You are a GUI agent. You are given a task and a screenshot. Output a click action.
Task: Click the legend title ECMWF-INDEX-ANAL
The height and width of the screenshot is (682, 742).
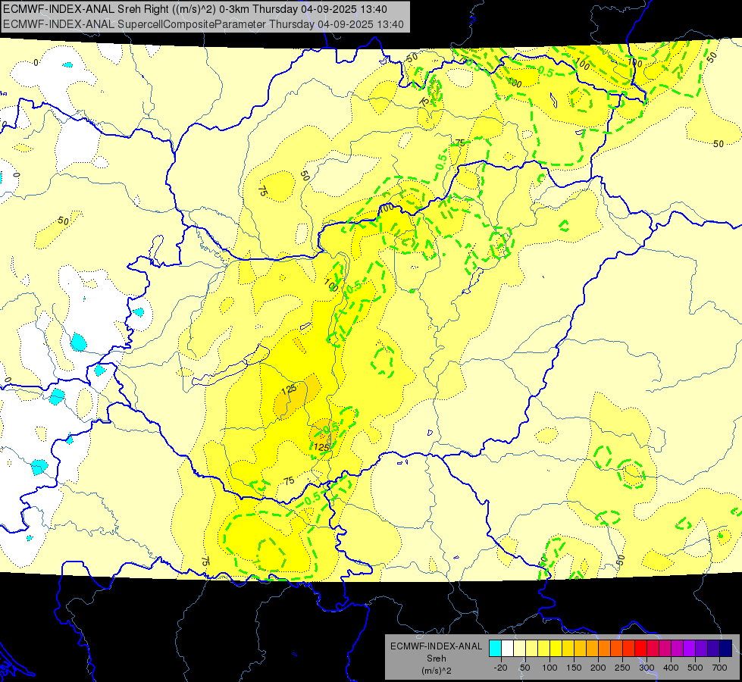tap(436, 646)
